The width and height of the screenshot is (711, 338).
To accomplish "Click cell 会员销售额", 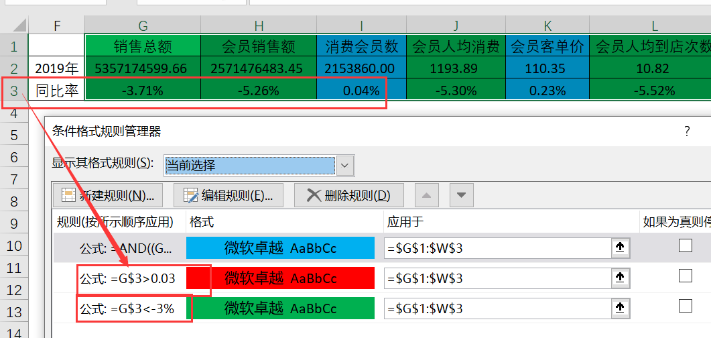I will (x=259, y=46).
